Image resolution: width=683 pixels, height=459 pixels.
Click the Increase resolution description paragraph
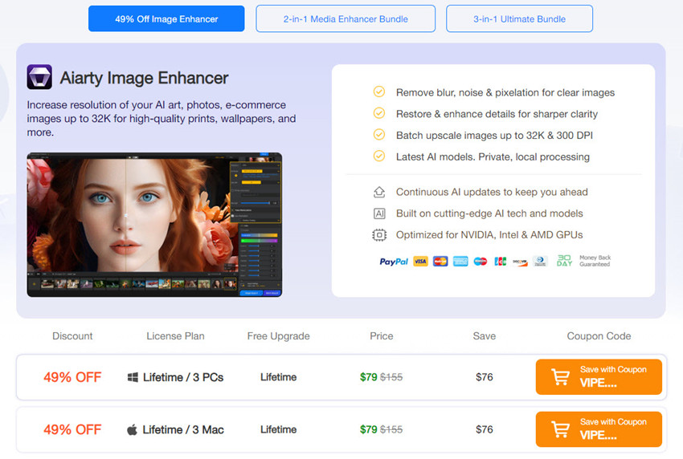pyautogui.click(x=162, y=118)
